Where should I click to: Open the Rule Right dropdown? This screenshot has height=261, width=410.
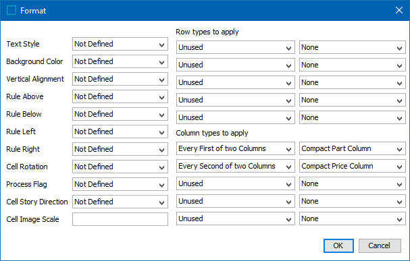click(120, 149)
